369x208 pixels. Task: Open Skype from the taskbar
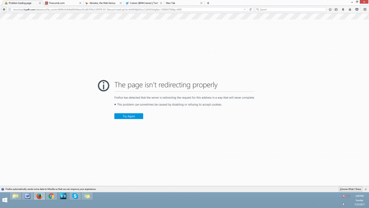pyautogui.click(x=75, y=196)
